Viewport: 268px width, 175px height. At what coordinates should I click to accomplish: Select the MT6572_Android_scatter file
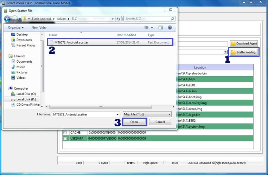(x=110, y=42)
